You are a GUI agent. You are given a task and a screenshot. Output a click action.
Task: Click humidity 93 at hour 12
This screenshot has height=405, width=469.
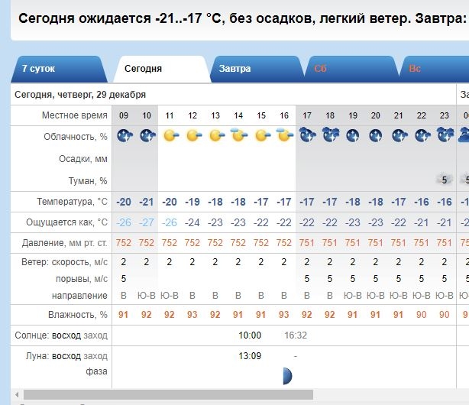tap(192, 315)
